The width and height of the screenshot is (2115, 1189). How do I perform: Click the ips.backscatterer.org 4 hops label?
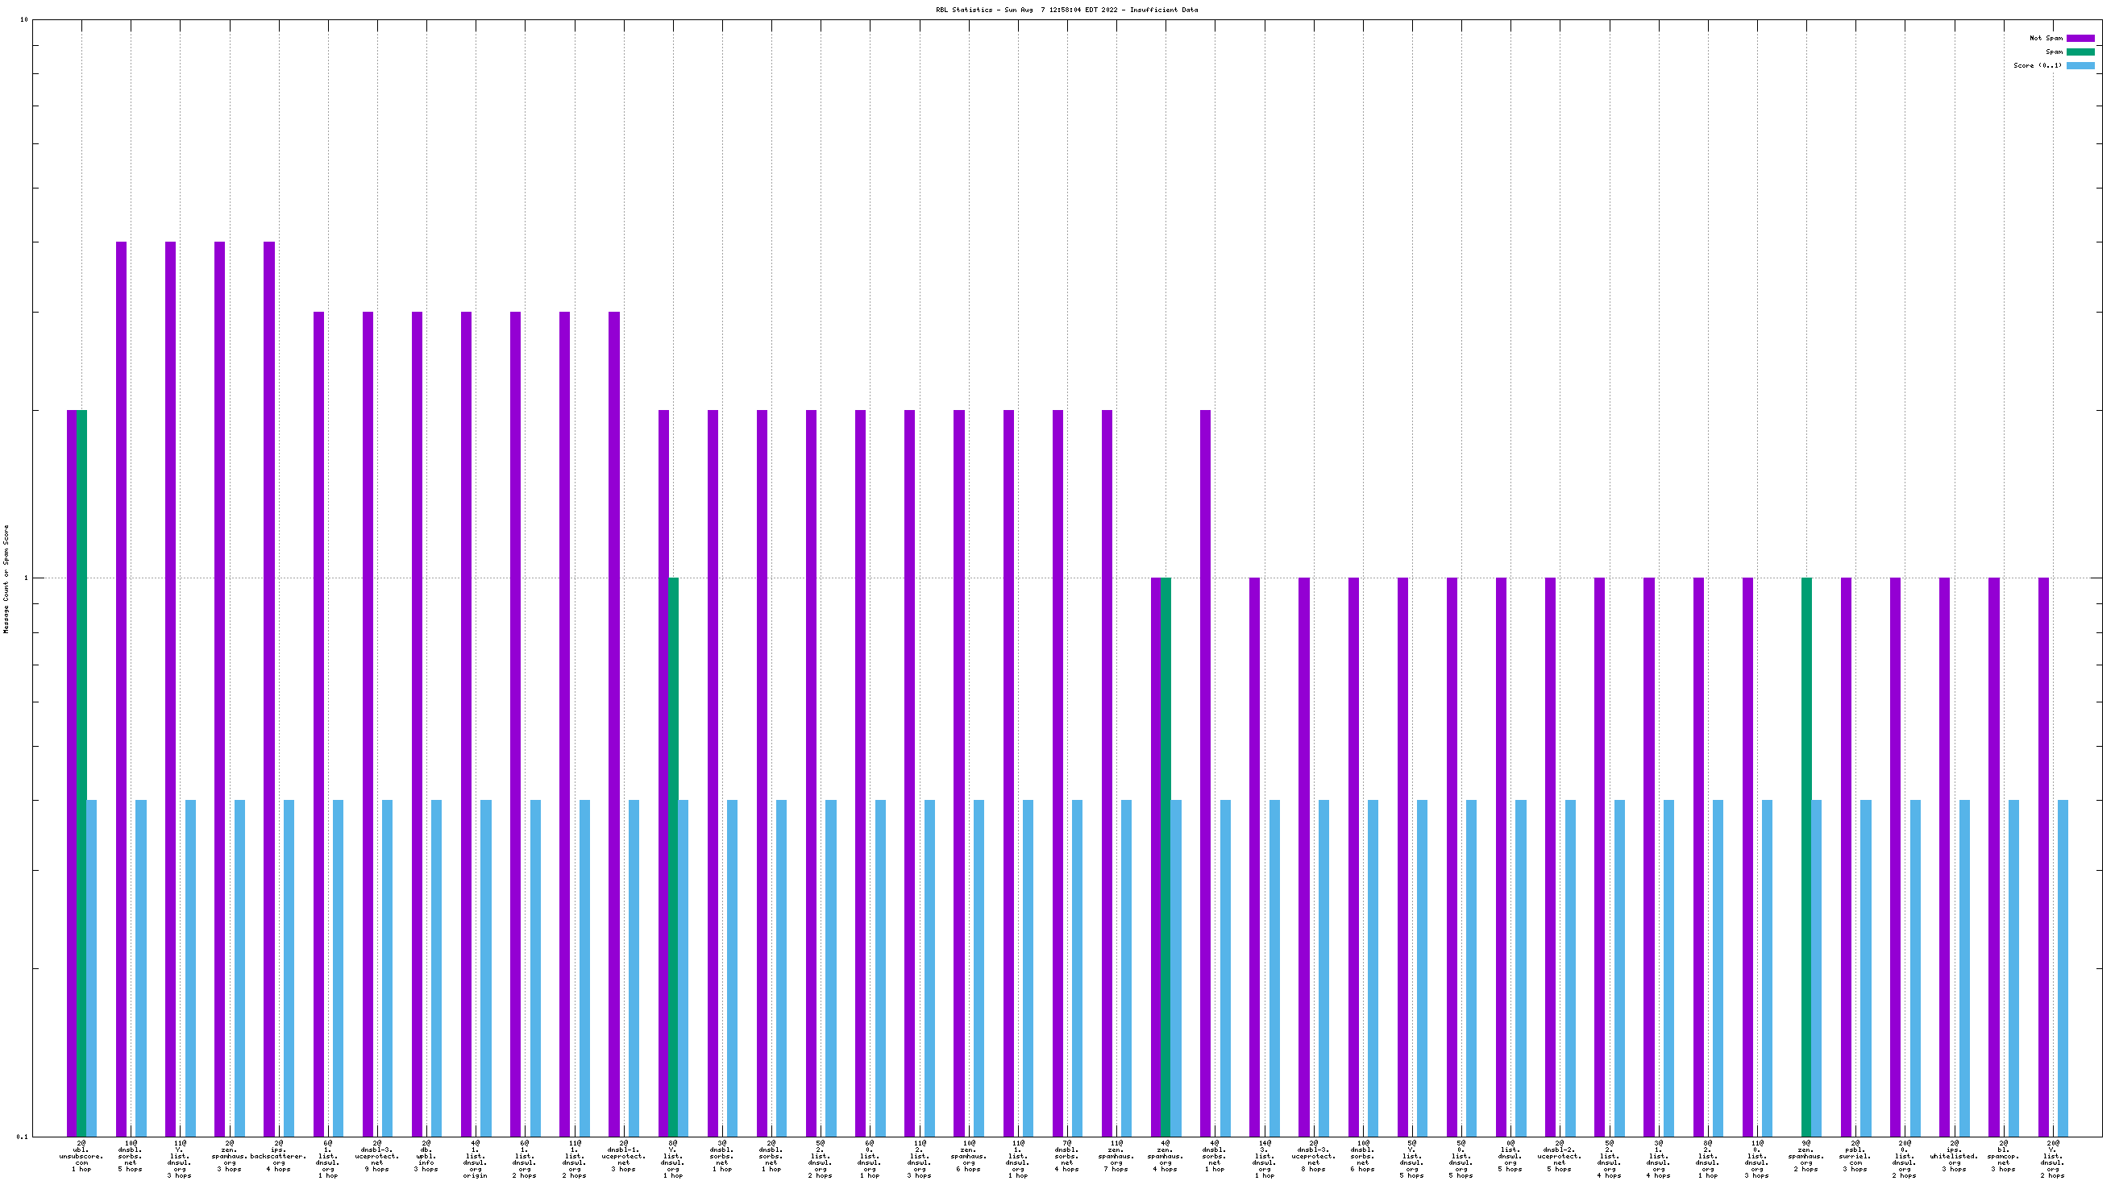(278, 1155)
